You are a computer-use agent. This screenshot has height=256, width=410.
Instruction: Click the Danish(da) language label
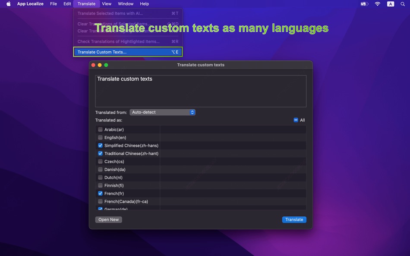tap(115, 169)
